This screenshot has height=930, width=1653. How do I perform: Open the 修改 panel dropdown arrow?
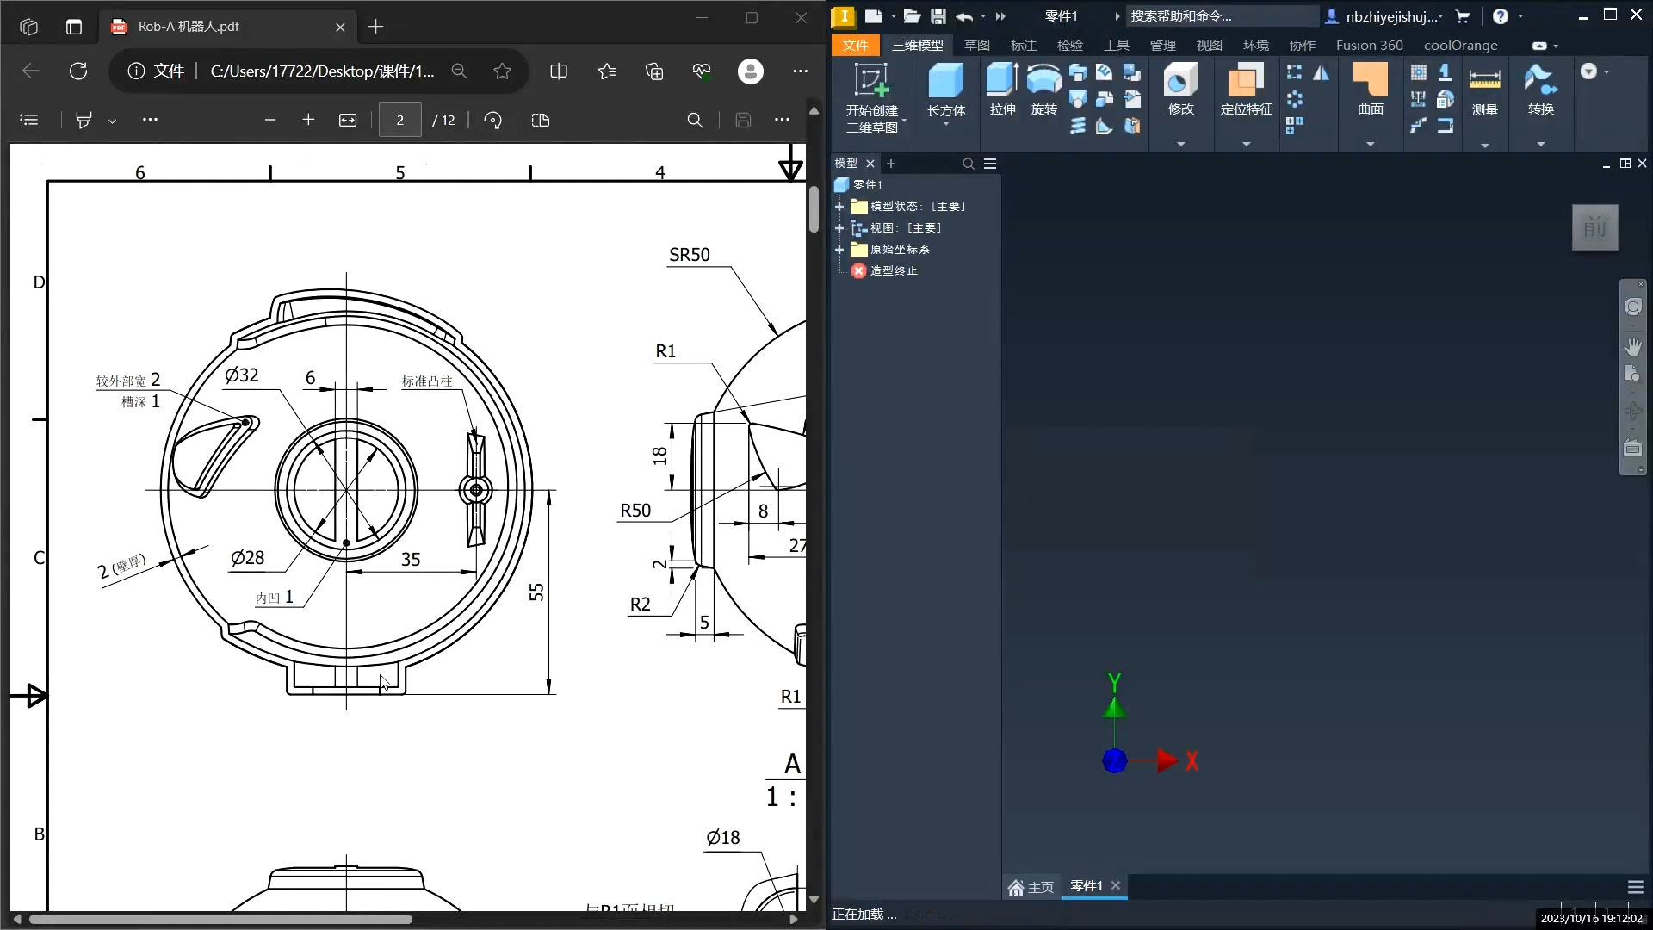point(1180,144)
